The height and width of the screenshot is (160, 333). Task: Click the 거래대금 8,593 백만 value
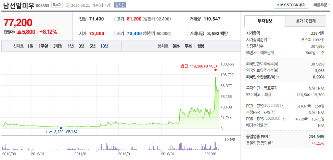[218, 33]
